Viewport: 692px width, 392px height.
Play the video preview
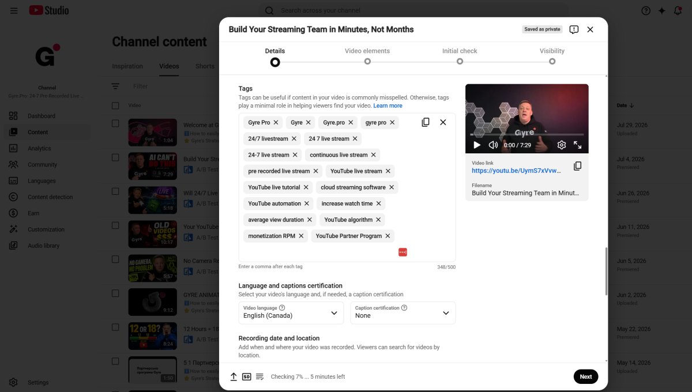click(477, 145)
